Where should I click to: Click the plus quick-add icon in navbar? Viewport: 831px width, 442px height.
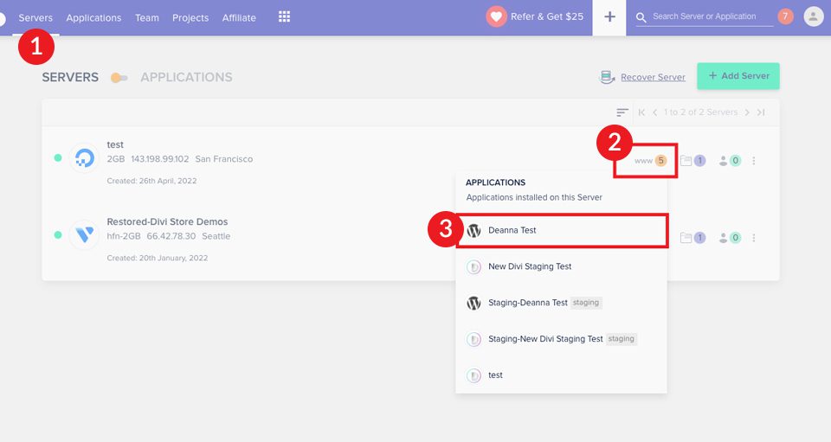609,17
